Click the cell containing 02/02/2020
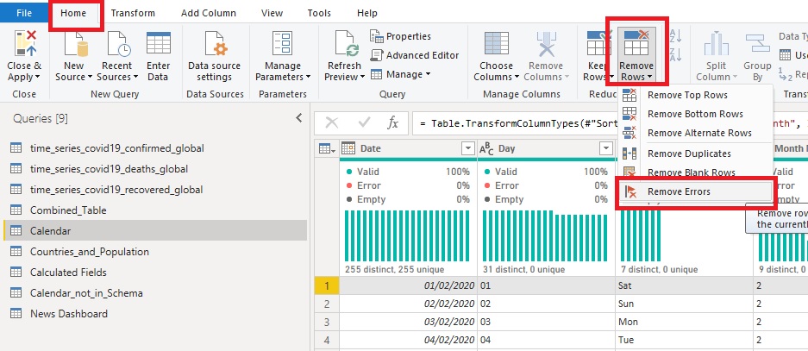Viewport: 808px width, 351px height. click(x=408, y=304)
